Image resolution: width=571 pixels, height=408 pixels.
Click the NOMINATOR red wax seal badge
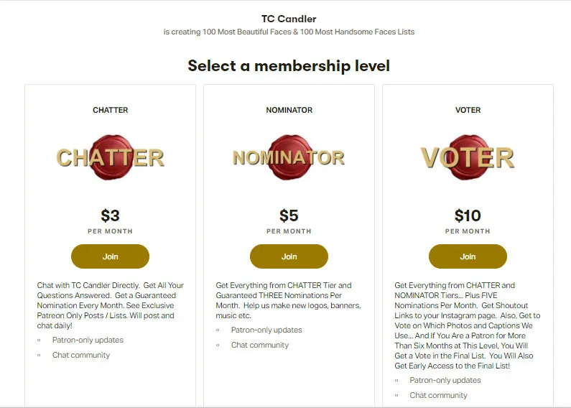(289, 157)
